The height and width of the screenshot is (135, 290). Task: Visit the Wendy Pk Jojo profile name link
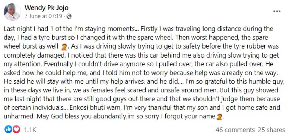click(x=46, y=8)
